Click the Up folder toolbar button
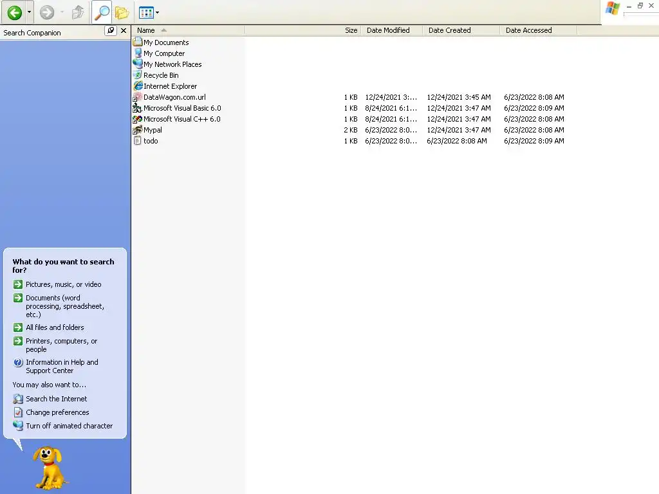Image resolution: width=659 pixels, height=494 pixels. pos(78,13)
